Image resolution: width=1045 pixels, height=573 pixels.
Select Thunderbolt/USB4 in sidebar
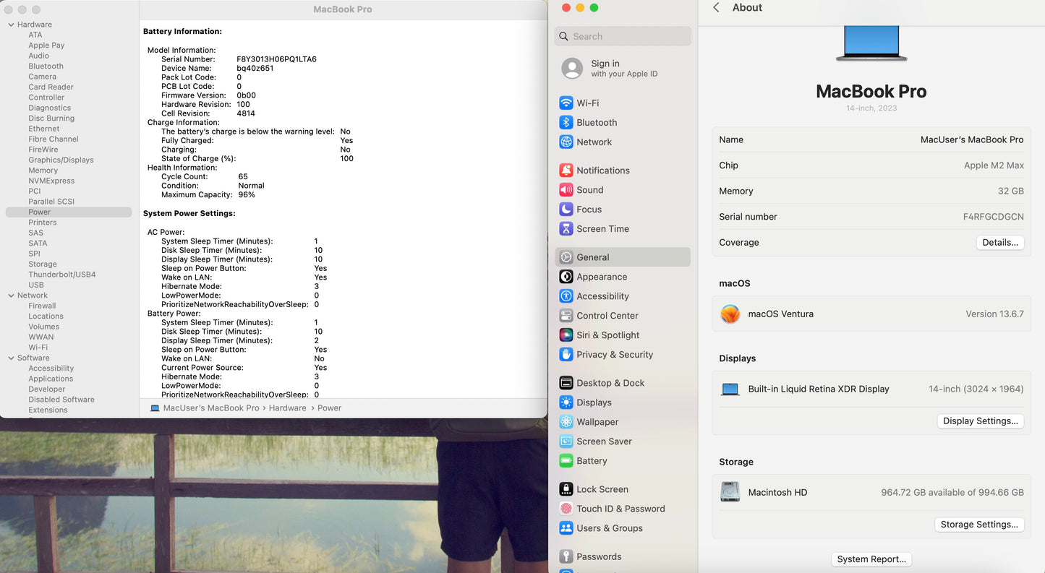click(61, 275)
